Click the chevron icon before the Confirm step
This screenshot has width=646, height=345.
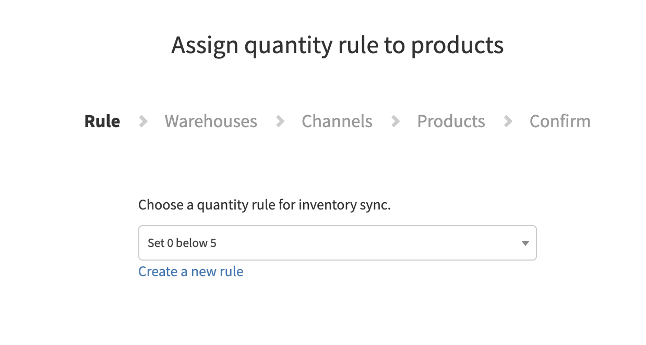pos(508,121)
